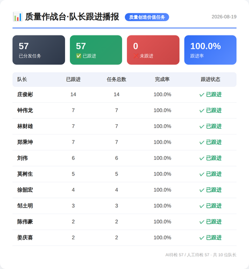Image resolution: width=249 pixels, height=269 pixels.
Task: Click the captain name 郑秉坤
Action: (25, 142)
